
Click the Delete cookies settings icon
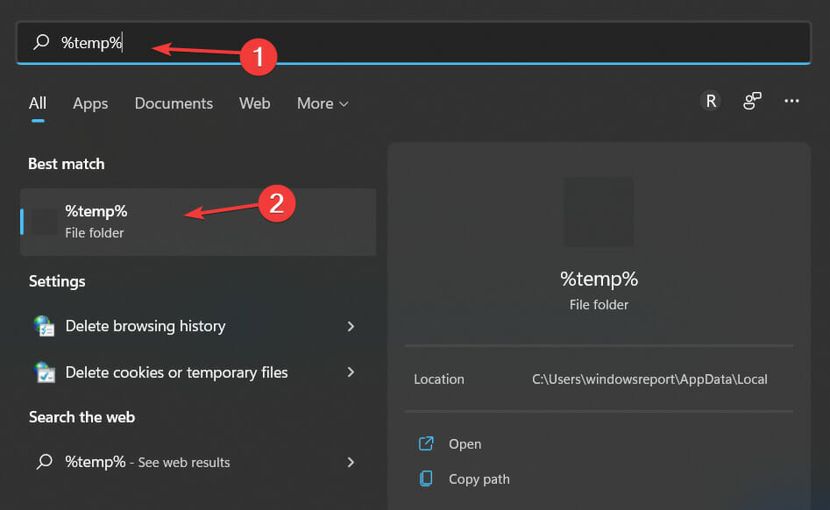pos(44,372)
